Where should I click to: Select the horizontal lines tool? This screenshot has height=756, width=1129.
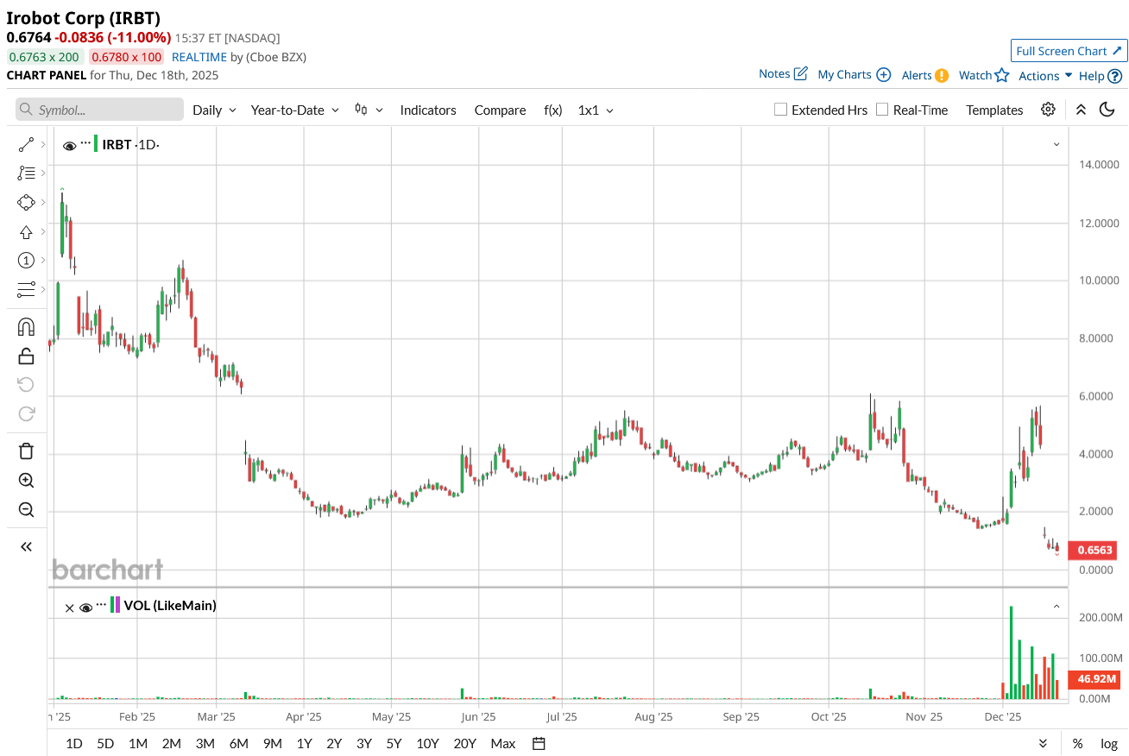pyautogui.click(x=26, y=290)
